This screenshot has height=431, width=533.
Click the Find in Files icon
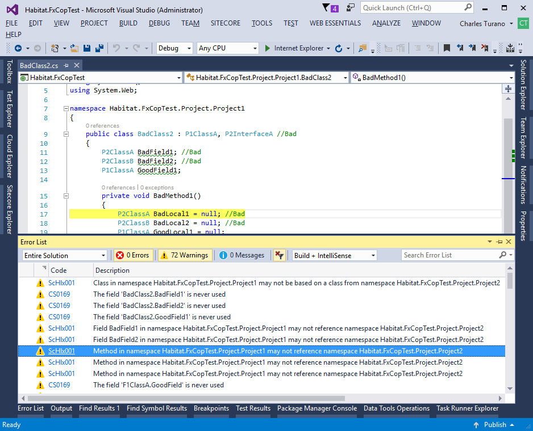click(x=363, y=49)
